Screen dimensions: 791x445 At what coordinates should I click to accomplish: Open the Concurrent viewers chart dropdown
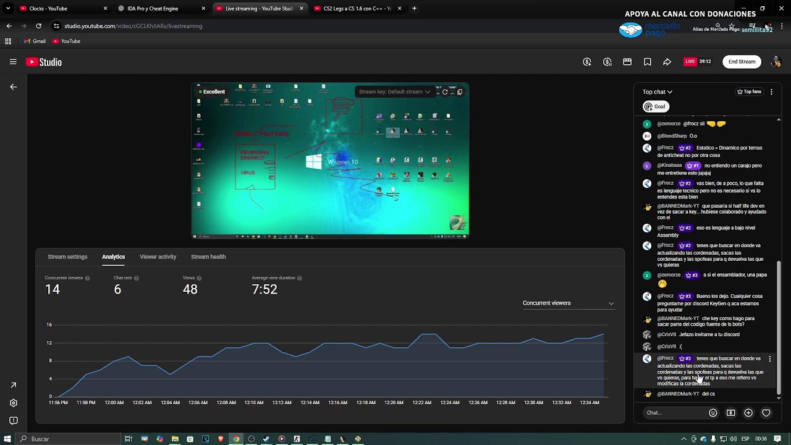pos(569,303)
